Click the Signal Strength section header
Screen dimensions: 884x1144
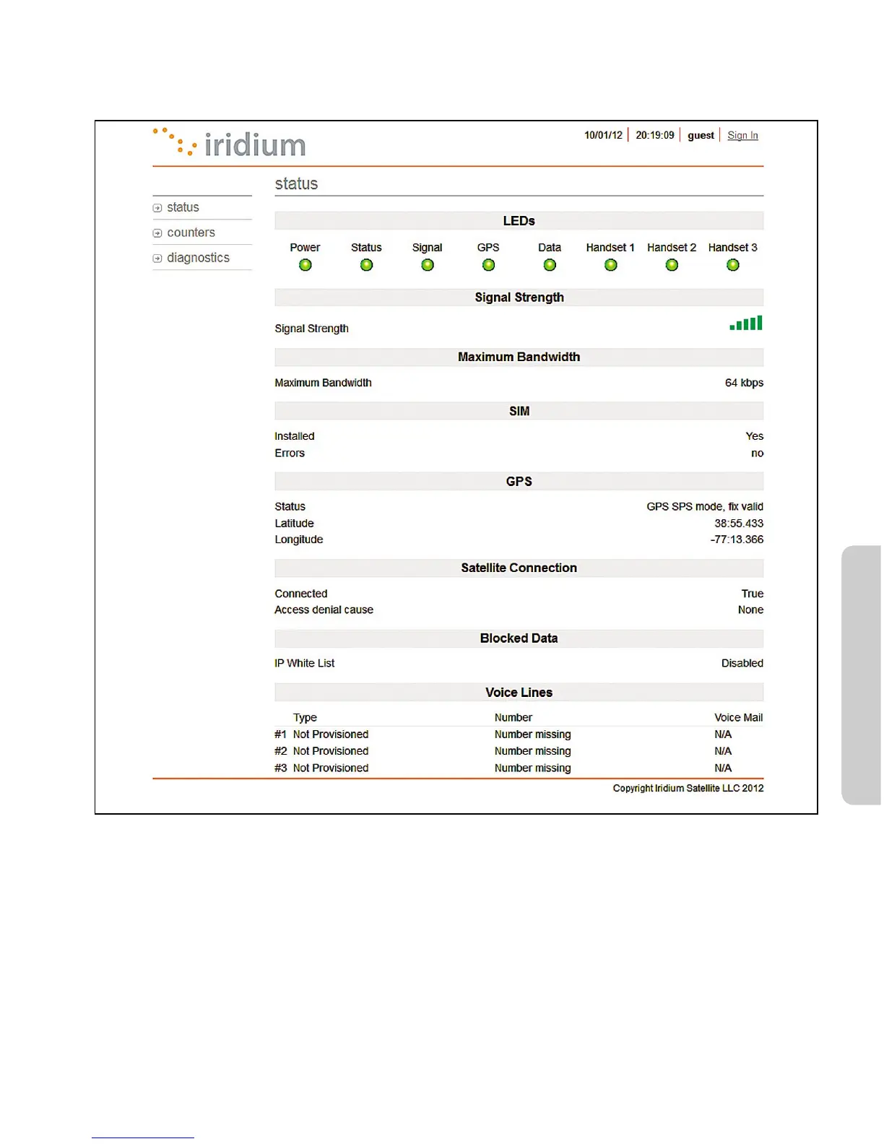click(519, 298)
